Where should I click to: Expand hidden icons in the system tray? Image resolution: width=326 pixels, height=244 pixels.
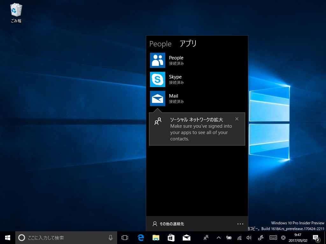(x=218, y=237)
